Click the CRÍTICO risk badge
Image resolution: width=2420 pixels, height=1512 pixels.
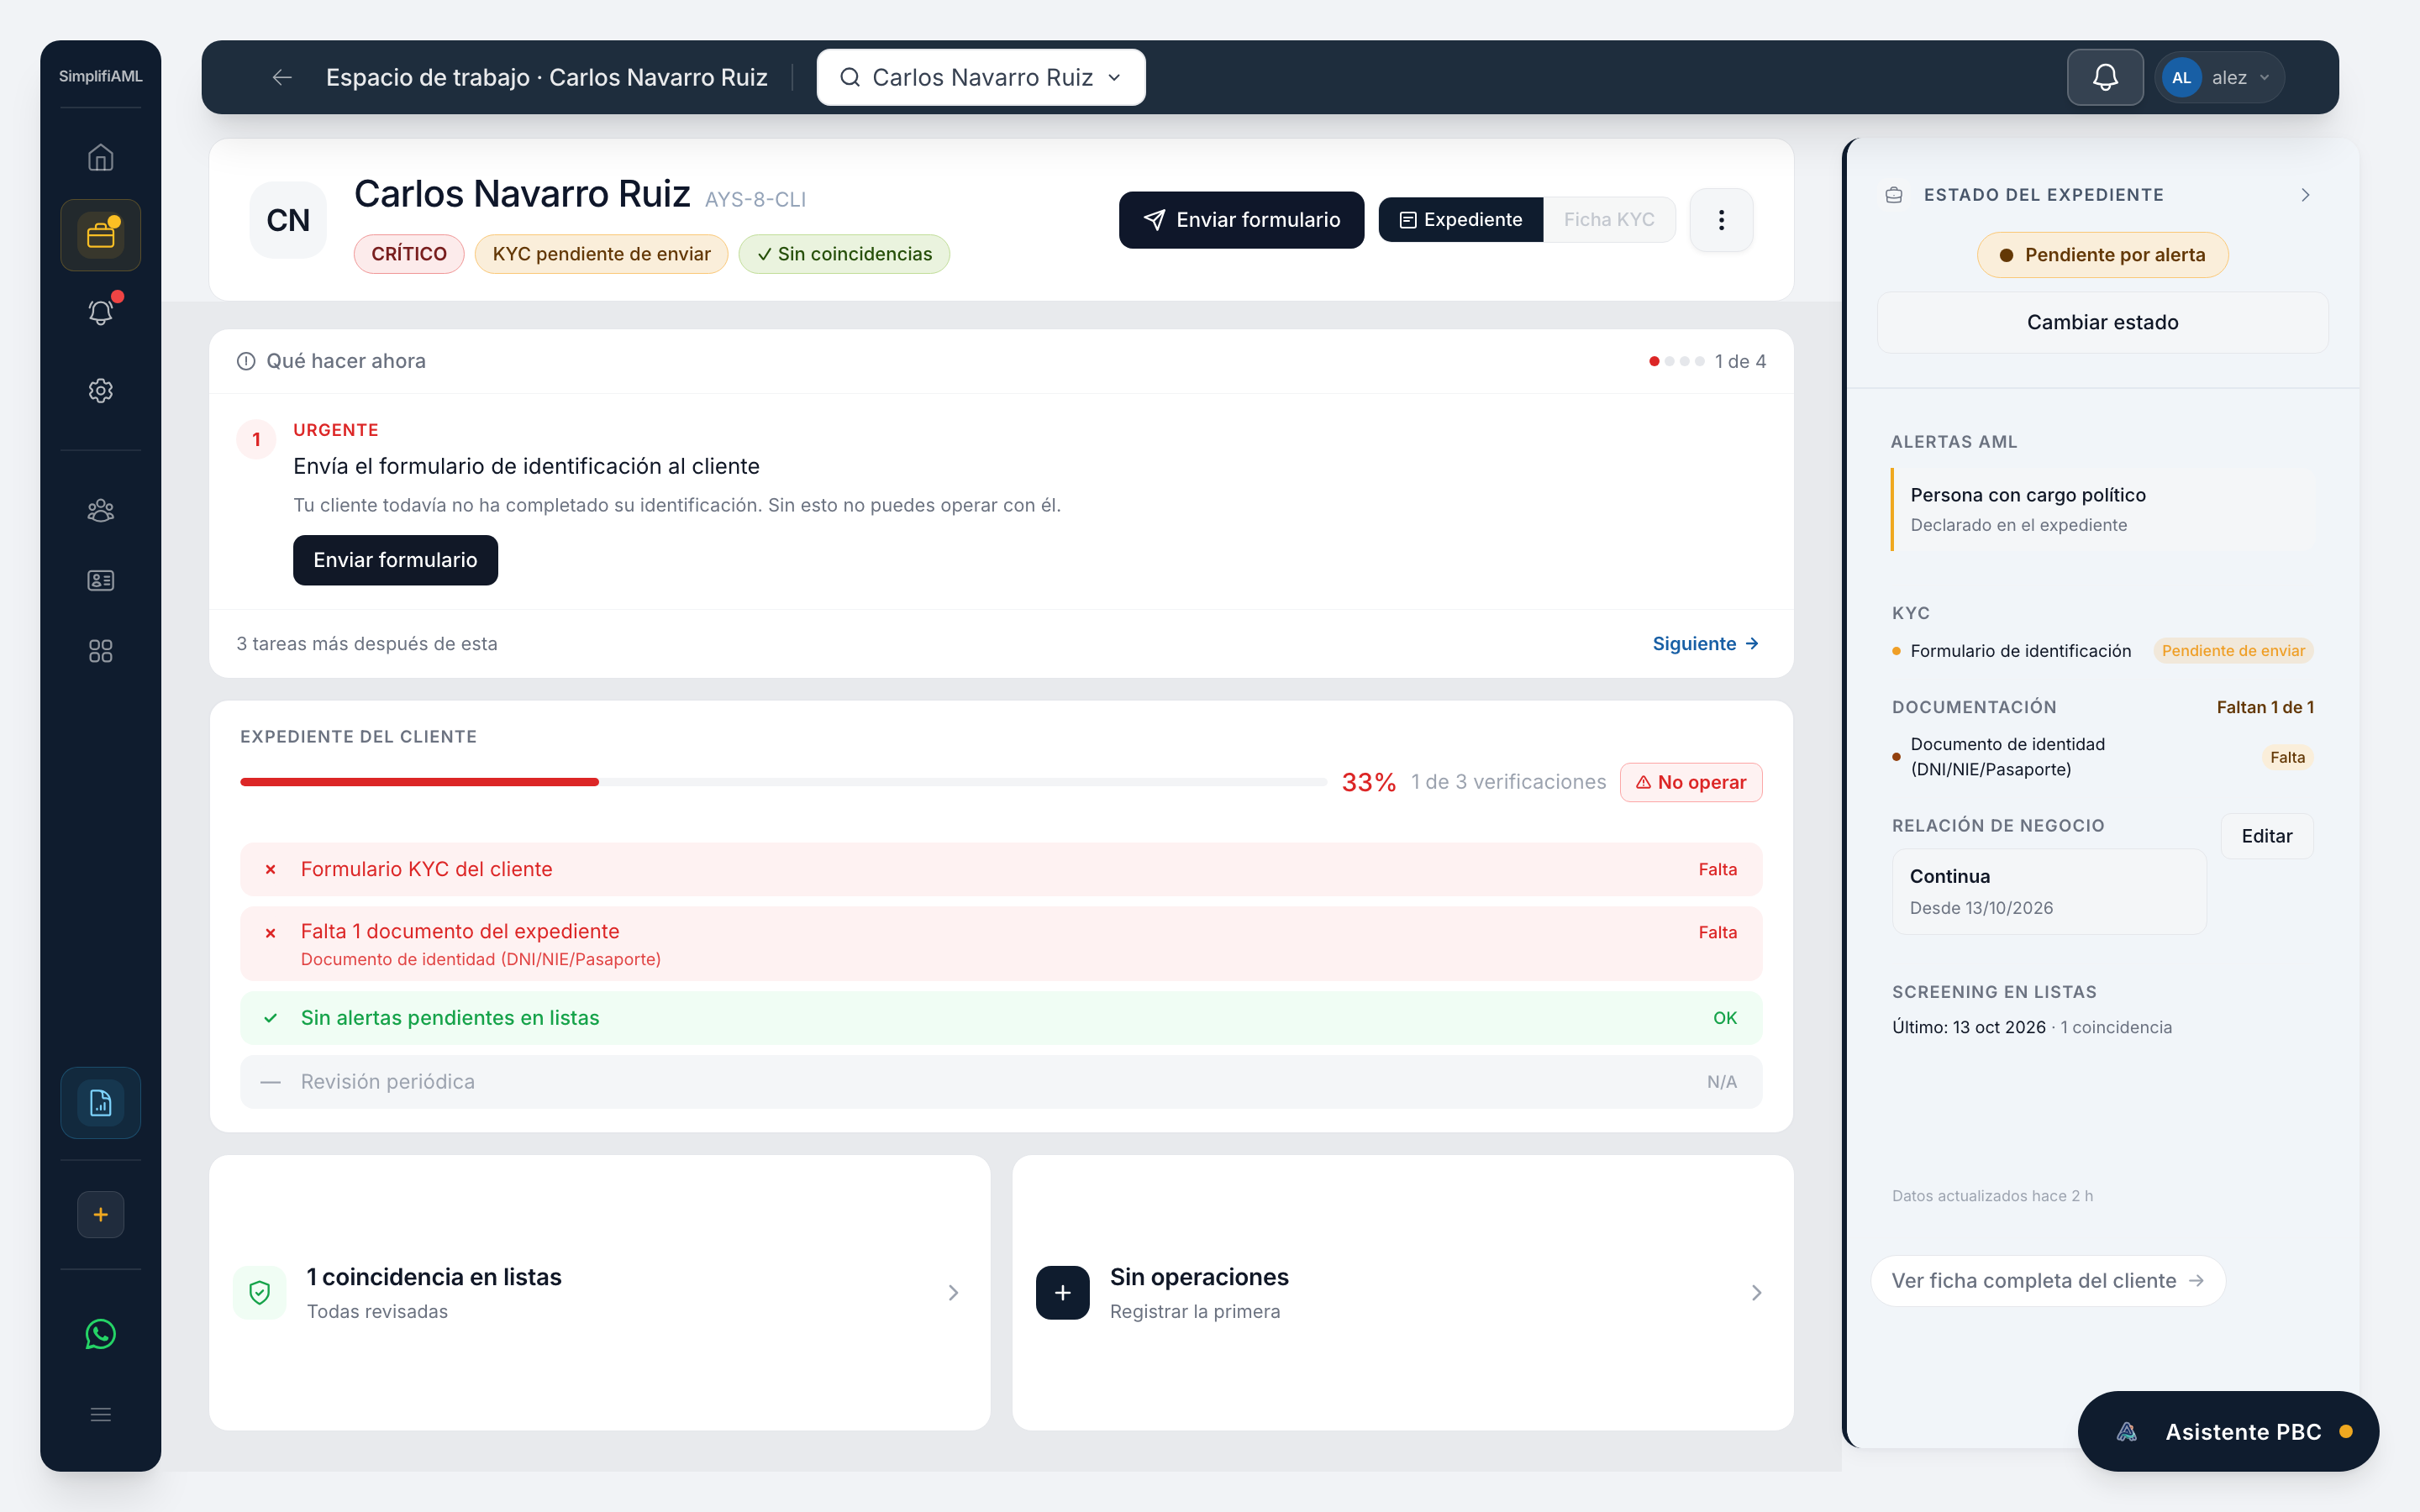(x=409, y=254)
